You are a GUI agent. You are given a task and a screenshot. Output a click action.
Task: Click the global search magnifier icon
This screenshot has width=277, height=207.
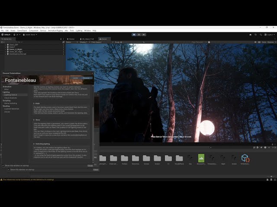pos(261,34)
